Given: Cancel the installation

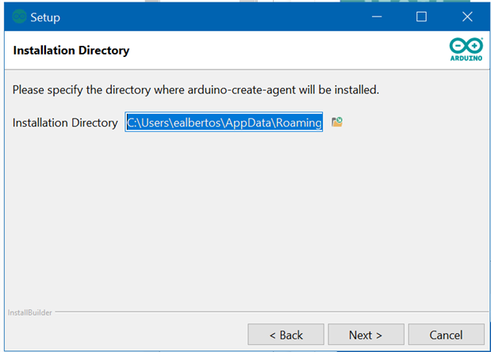Looking at the screenshot, I should [x=446, y=335].
